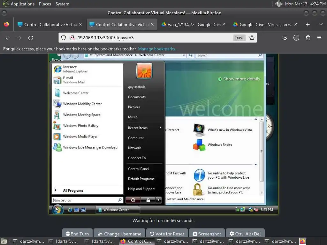Click refresh button in Welcome Center address bar
The image size is (327, 245).
pyautogui.click(x=190, y=55)
